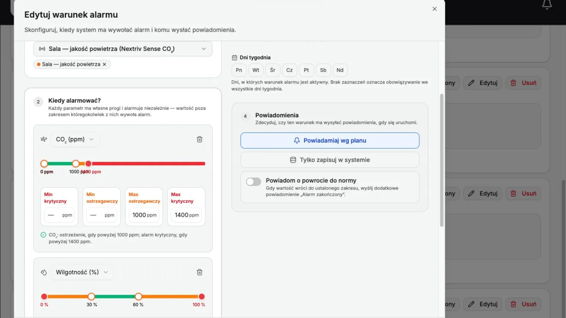
Task: Enable the Powiadom o powrocie do normy switch
Action: tap(254, 181)
